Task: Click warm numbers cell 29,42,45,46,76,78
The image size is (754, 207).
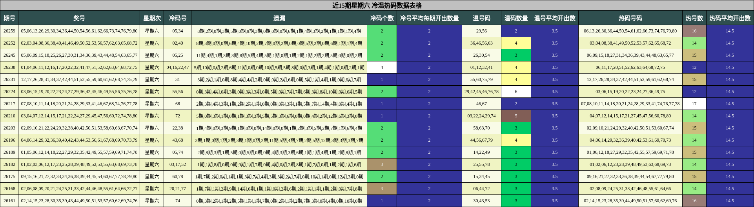Action: pos(481,92)
